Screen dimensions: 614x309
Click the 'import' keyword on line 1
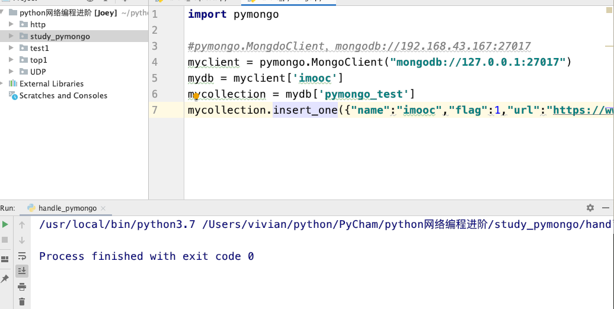coord(207,14)
